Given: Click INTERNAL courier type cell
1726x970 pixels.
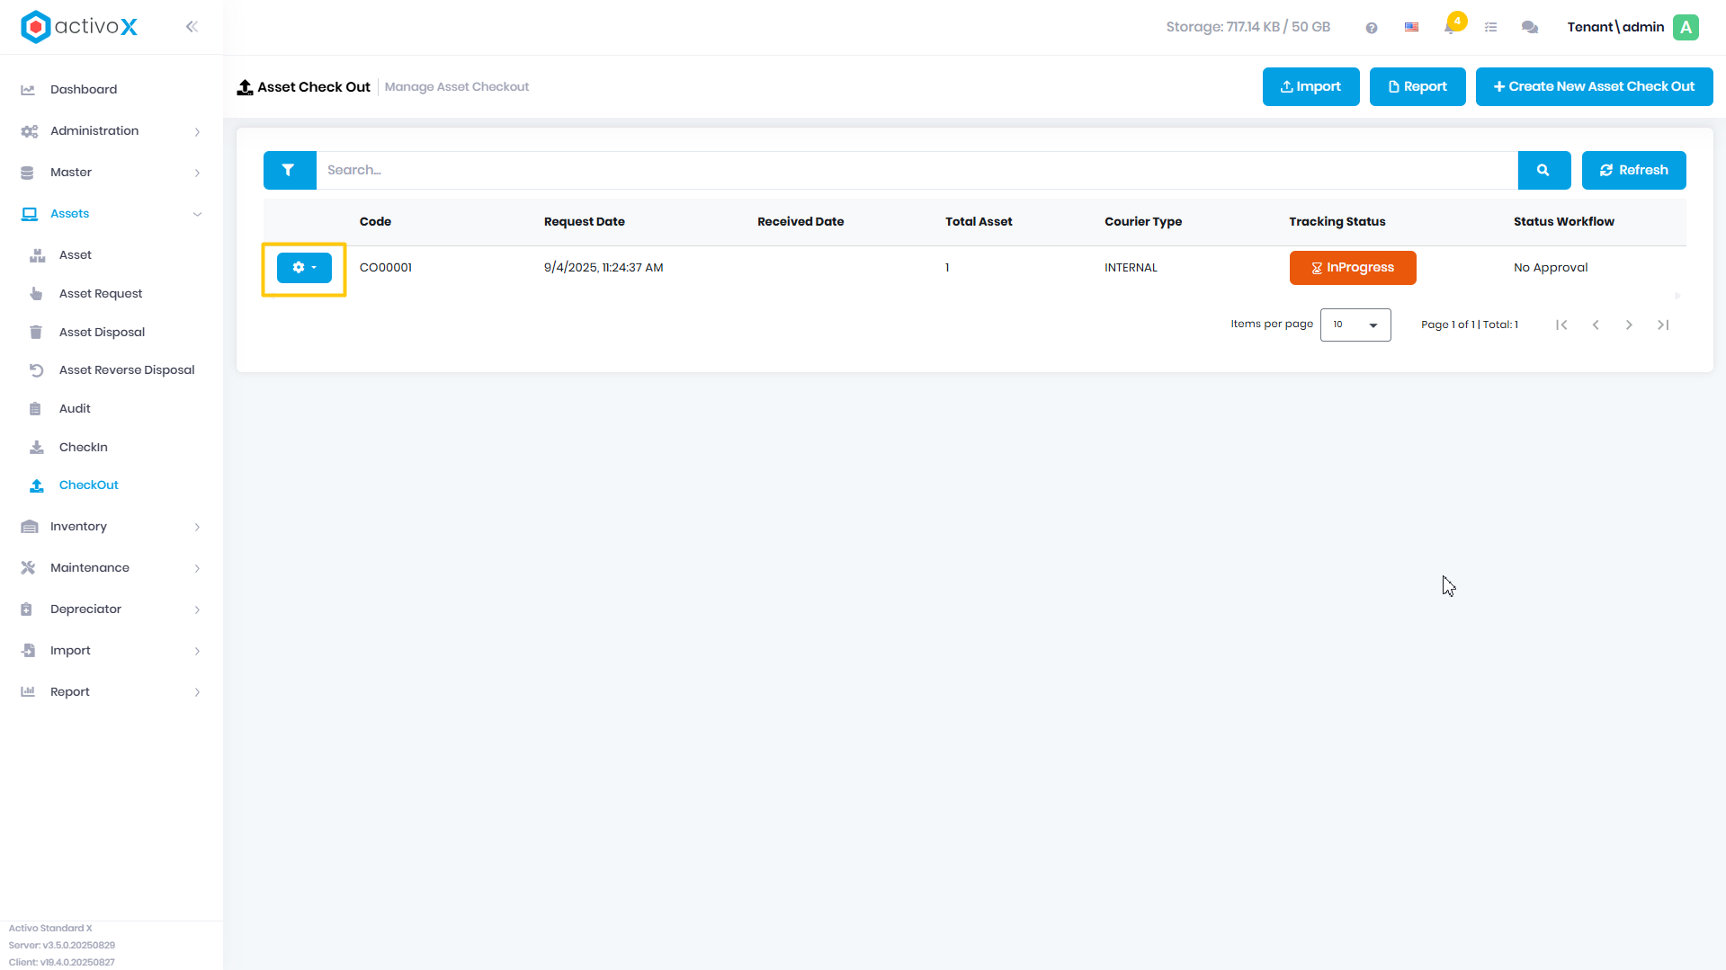Looking at the screenshot, I should pyautogui.click(x=1131, y=268).
